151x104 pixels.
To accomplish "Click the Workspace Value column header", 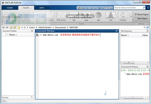I will click(145, 35).
